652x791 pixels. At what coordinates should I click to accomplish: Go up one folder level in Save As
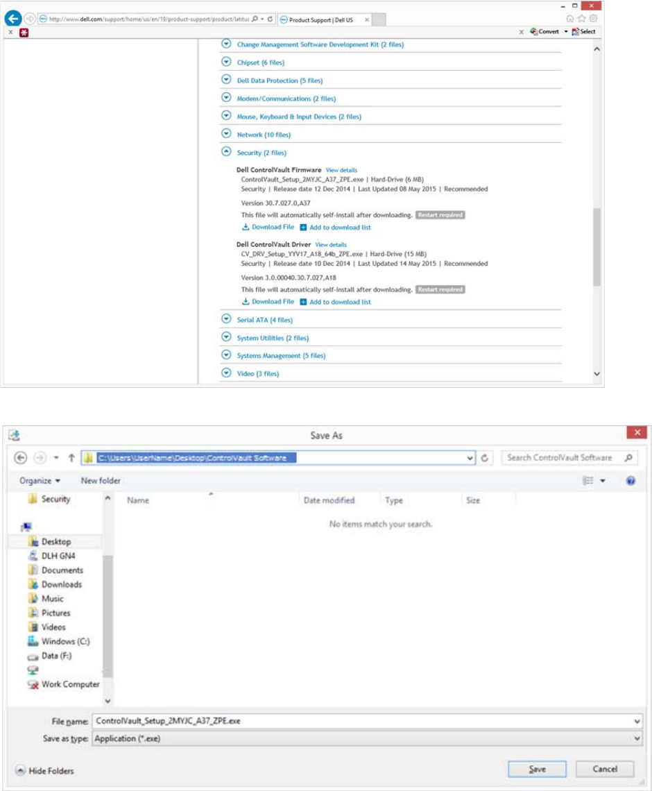point(71,457)
